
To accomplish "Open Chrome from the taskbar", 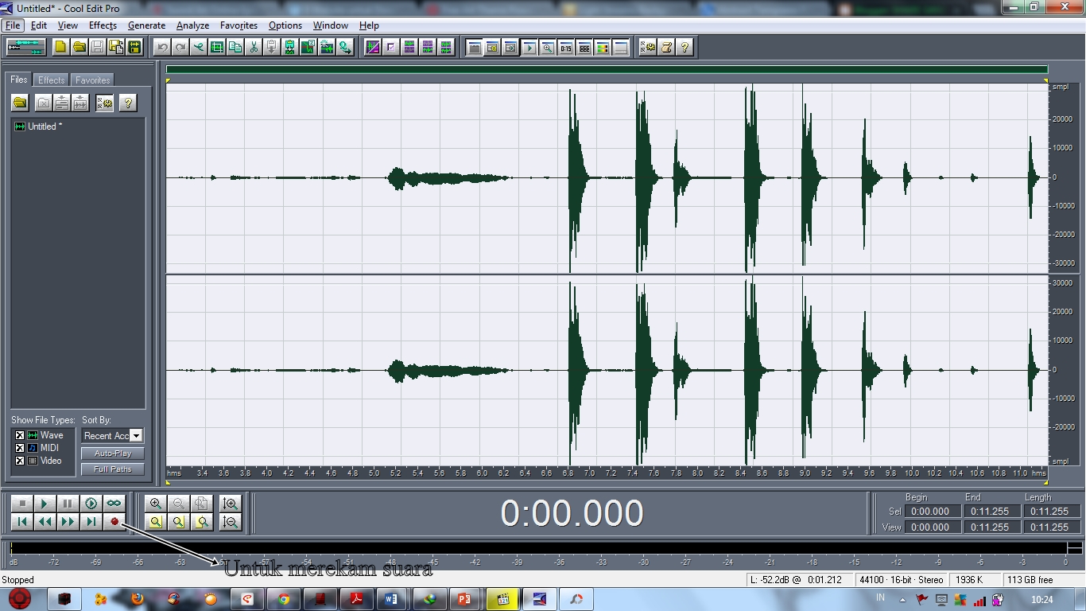I will click(283, 599).
